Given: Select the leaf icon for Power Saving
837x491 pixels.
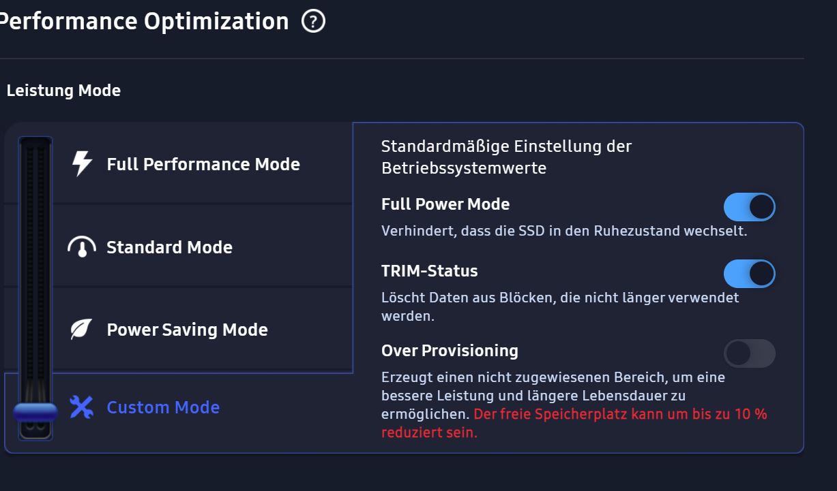Looking at the screenshot, I should 81,329.
